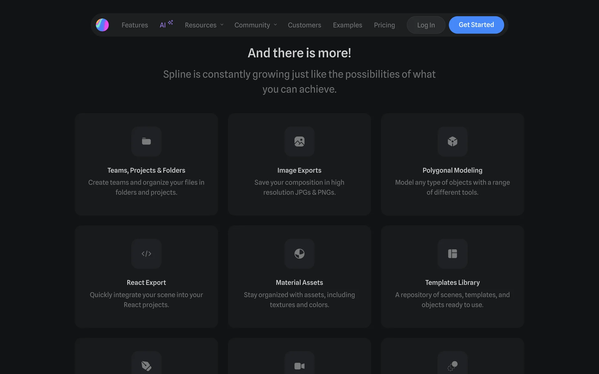Image resolution: width=599 pixels, height=374 pixels.
Task: Click the code brackets icon above React Export
Action: pyautogui.click(x=146, y=254)
